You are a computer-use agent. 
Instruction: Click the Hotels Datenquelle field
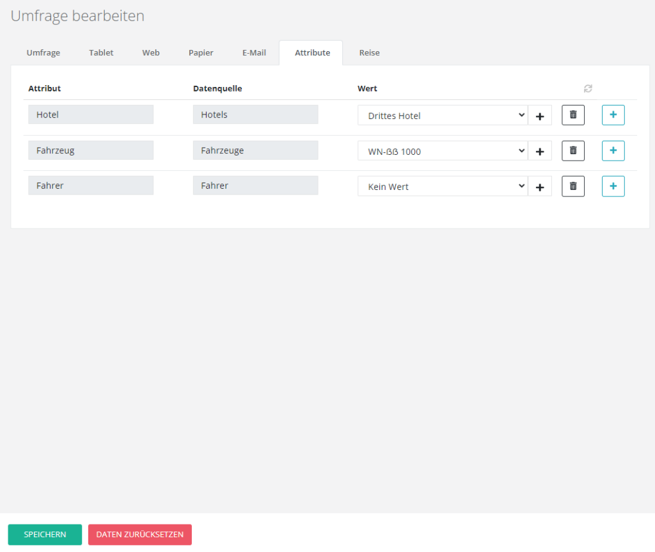(255, 115)
